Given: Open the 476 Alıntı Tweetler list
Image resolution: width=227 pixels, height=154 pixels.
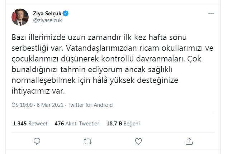Looking at the screenshot, I should point(77,123).
